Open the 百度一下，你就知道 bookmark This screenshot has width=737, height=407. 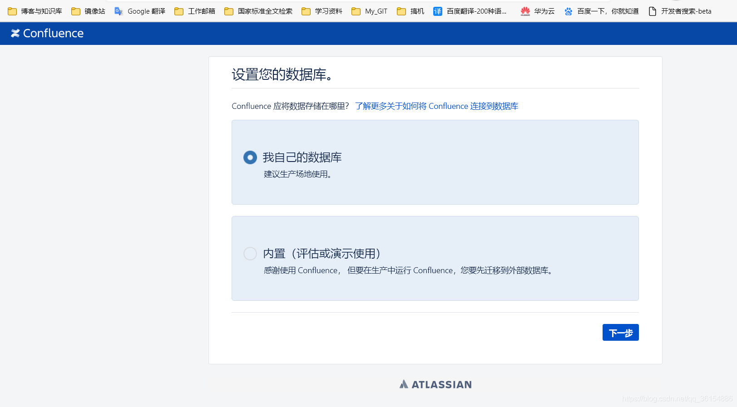click(x=601, y=11)
